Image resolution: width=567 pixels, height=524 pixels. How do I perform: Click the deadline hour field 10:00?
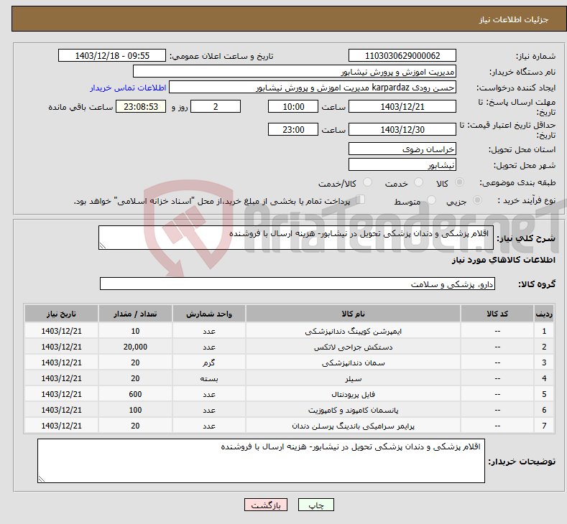pyautogui.click(x=293, y=106)
